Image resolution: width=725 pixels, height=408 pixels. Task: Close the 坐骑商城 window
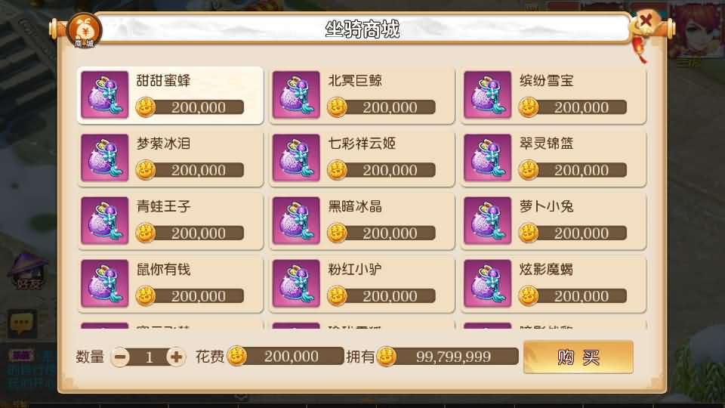(x=646, y=22)
